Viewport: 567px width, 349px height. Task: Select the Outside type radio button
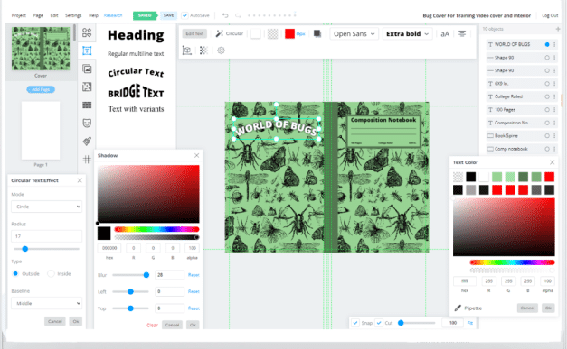click(x=15, y=273)
